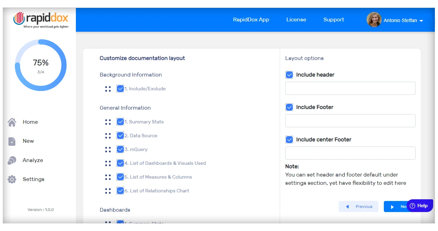Disable the Include Footer checkbox
The width and height of the screenshot is (438, 231).
[x=289, y=107]
